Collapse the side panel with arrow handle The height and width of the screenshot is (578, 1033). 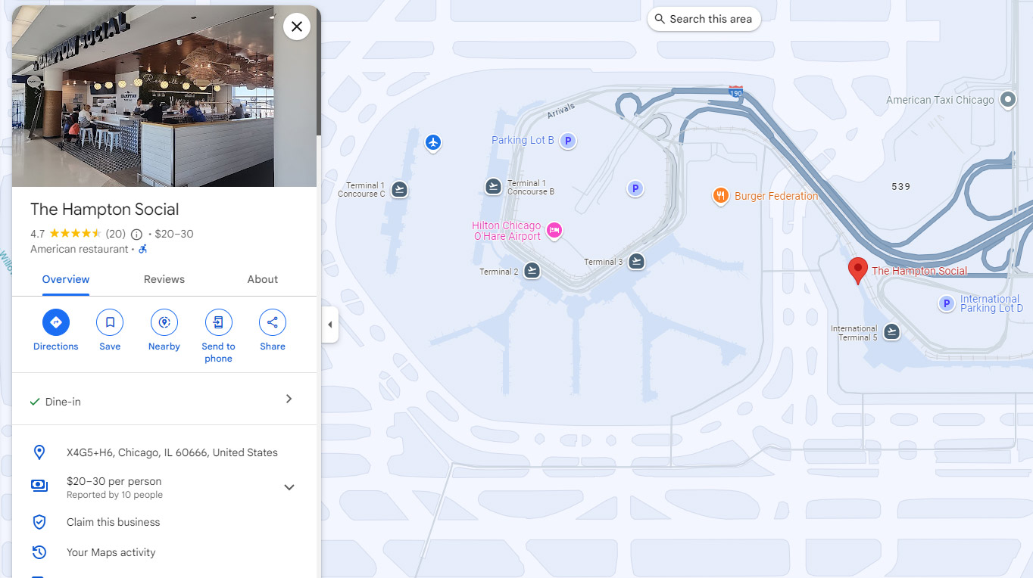tap(329, 325)
